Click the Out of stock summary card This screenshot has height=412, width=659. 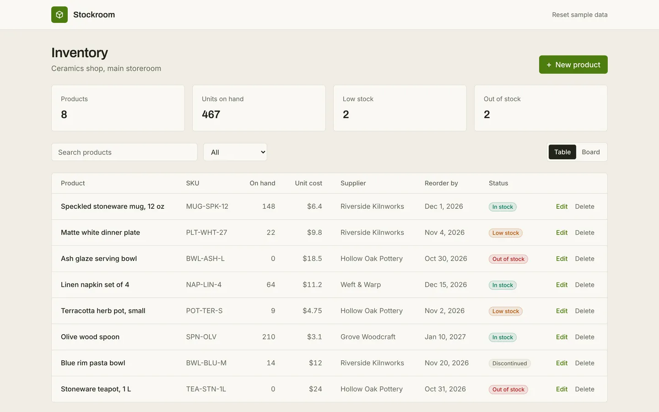point(541,108)
